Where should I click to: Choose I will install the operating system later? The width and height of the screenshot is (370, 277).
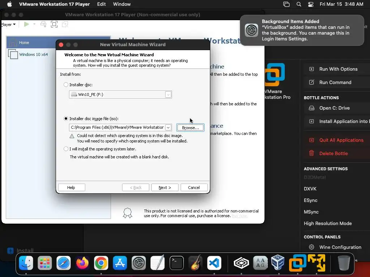click(x=66, y=149)
